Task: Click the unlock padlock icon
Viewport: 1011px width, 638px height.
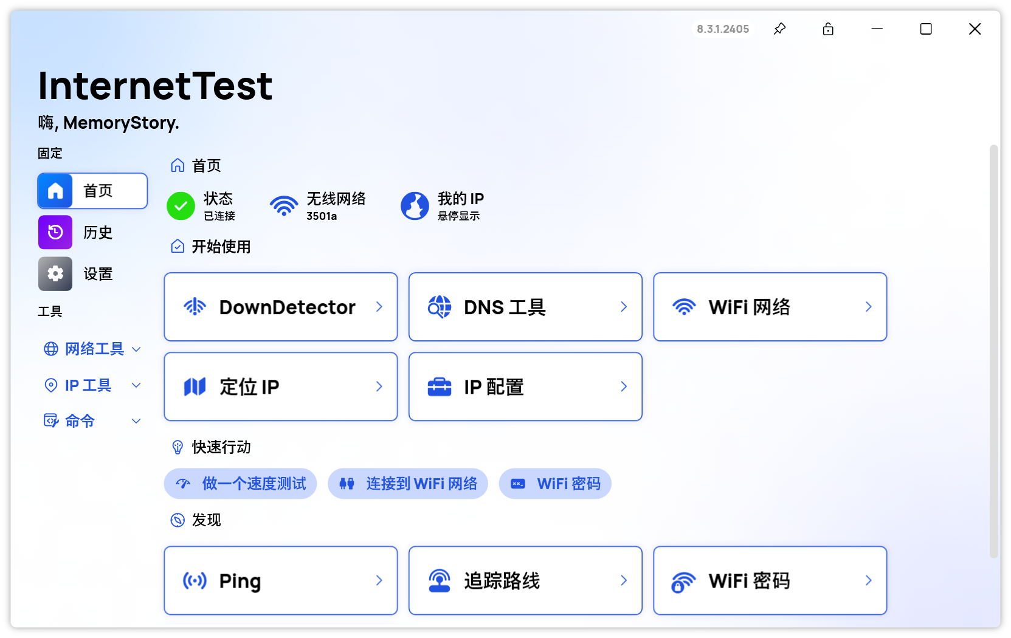Action: (x=828, y=29)
